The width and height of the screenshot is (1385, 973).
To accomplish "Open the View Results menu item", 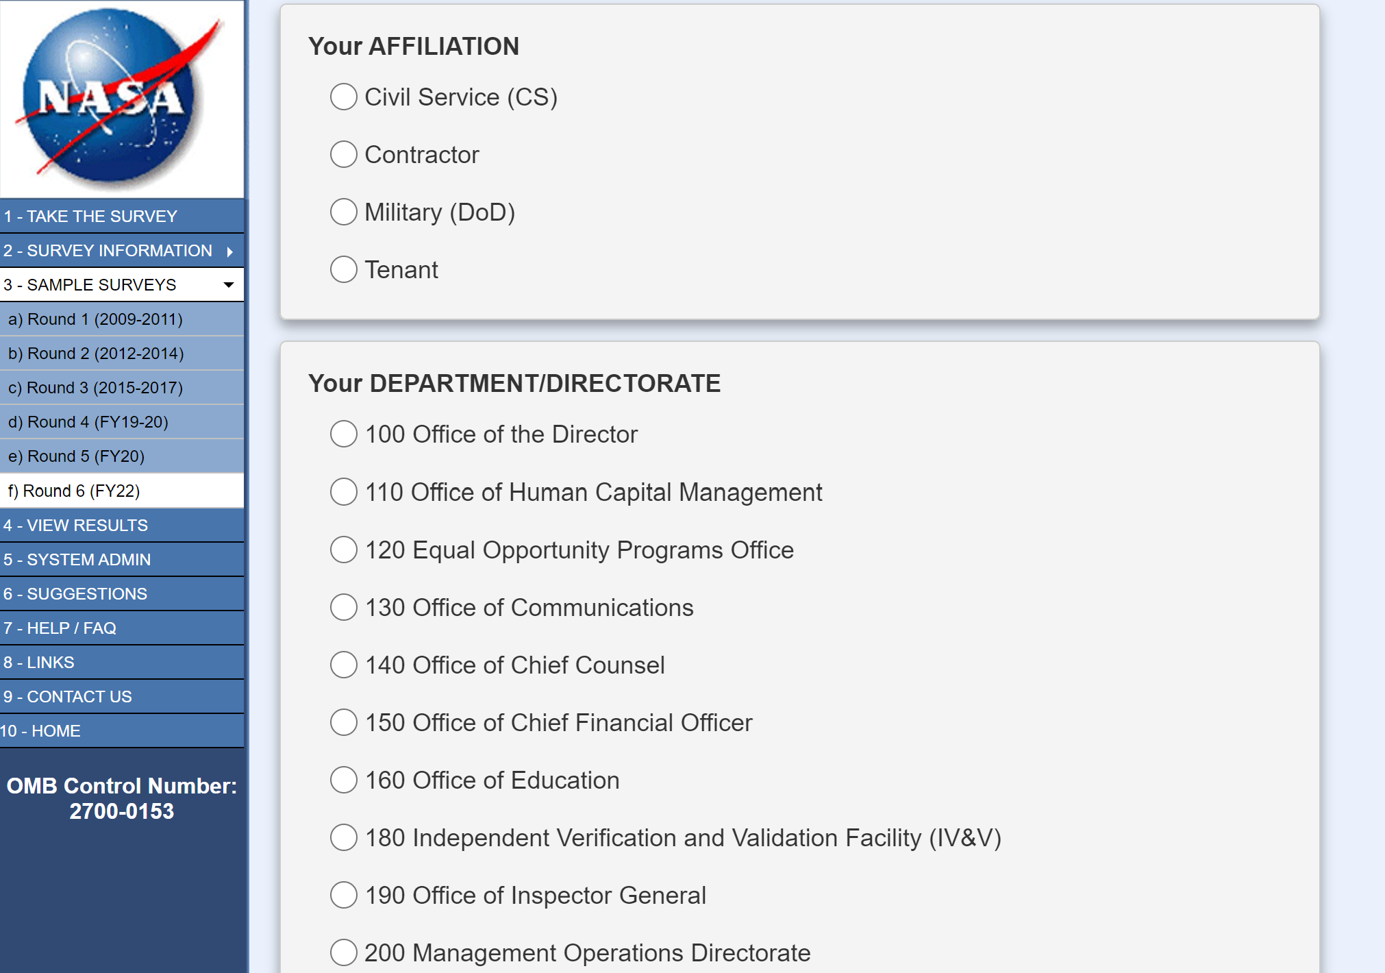I will [75, 526].
